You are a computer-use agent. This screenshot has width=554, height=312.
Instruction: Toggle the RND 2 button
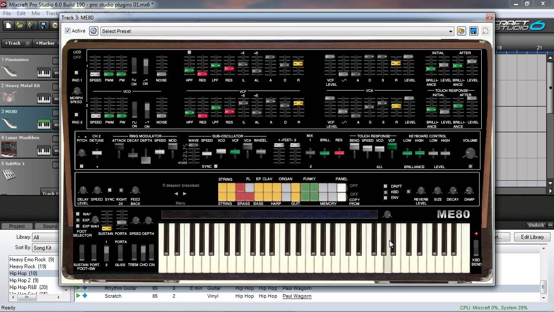(x=77, y=115)
